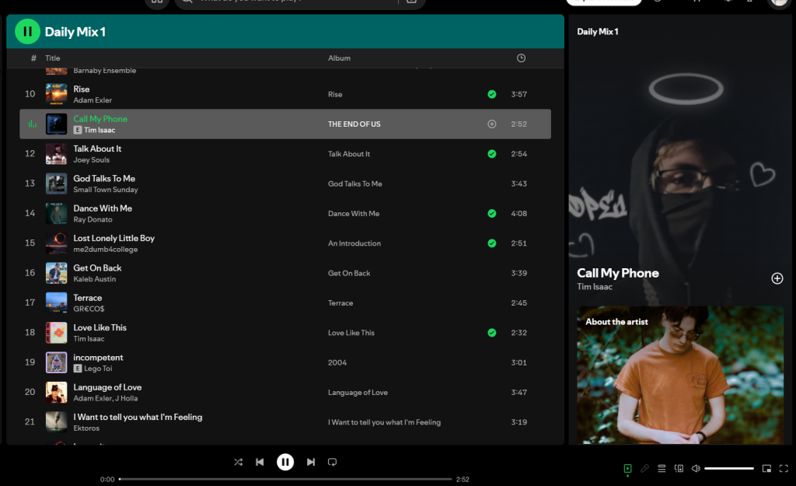
Task: Open the queue list icon
Action: point(662,468)
